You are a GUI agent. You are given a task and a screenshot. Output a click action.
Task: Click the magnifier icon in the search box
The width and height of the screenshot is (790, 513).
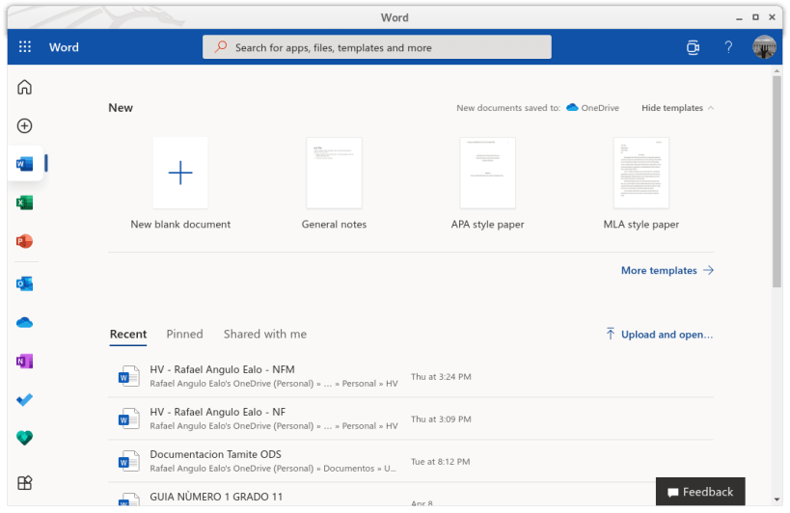[x=220, y=47]
